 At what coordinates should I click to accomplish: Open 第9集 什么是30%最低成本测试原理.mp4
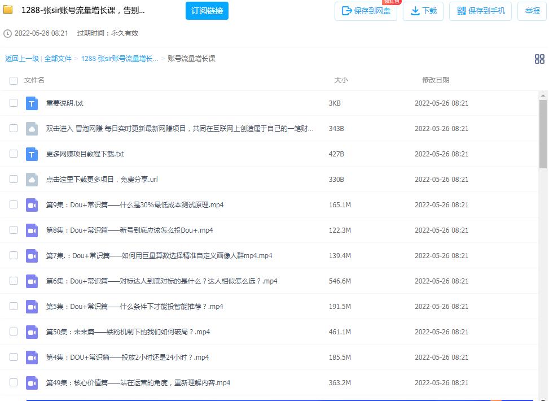point(135,205)
